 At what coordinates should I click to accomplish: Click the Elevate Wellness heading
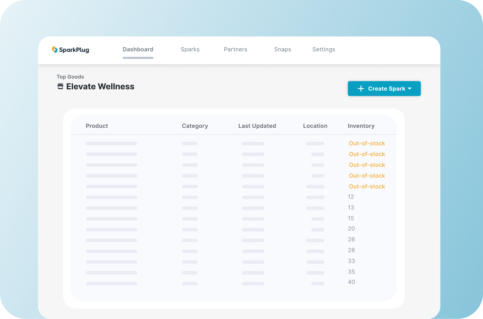click(x=100, y=87)
